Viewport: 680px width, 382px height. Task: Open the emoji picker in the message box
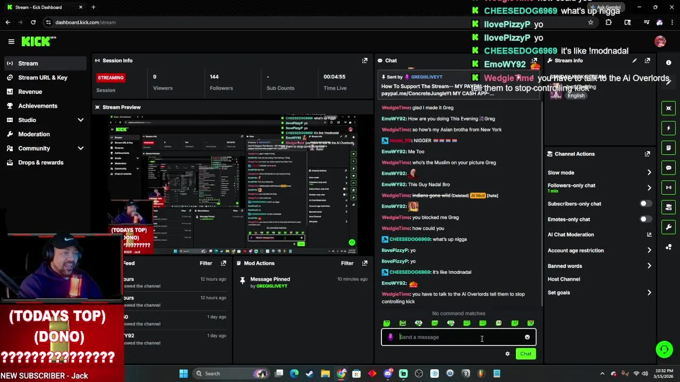(x=527, y=337)
